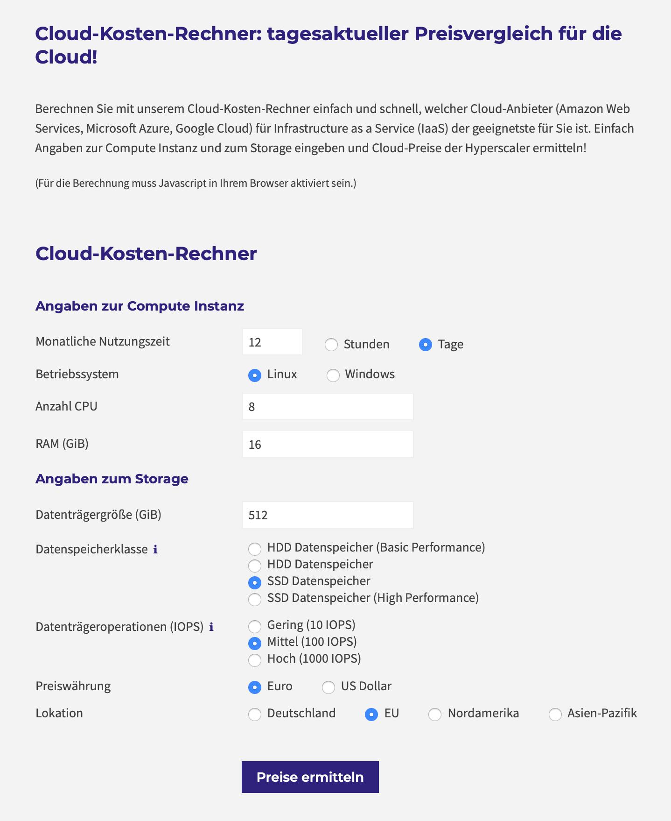The image size is (671, 821).
Task: Open the info icon next to Datenträgeroperationen (IOPS)
Action: pos(211,627)
